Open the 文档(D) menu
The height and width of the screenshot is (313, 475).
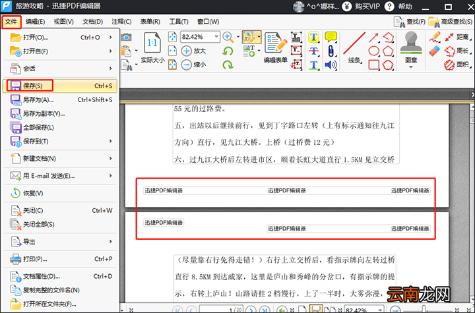(92, 22)
